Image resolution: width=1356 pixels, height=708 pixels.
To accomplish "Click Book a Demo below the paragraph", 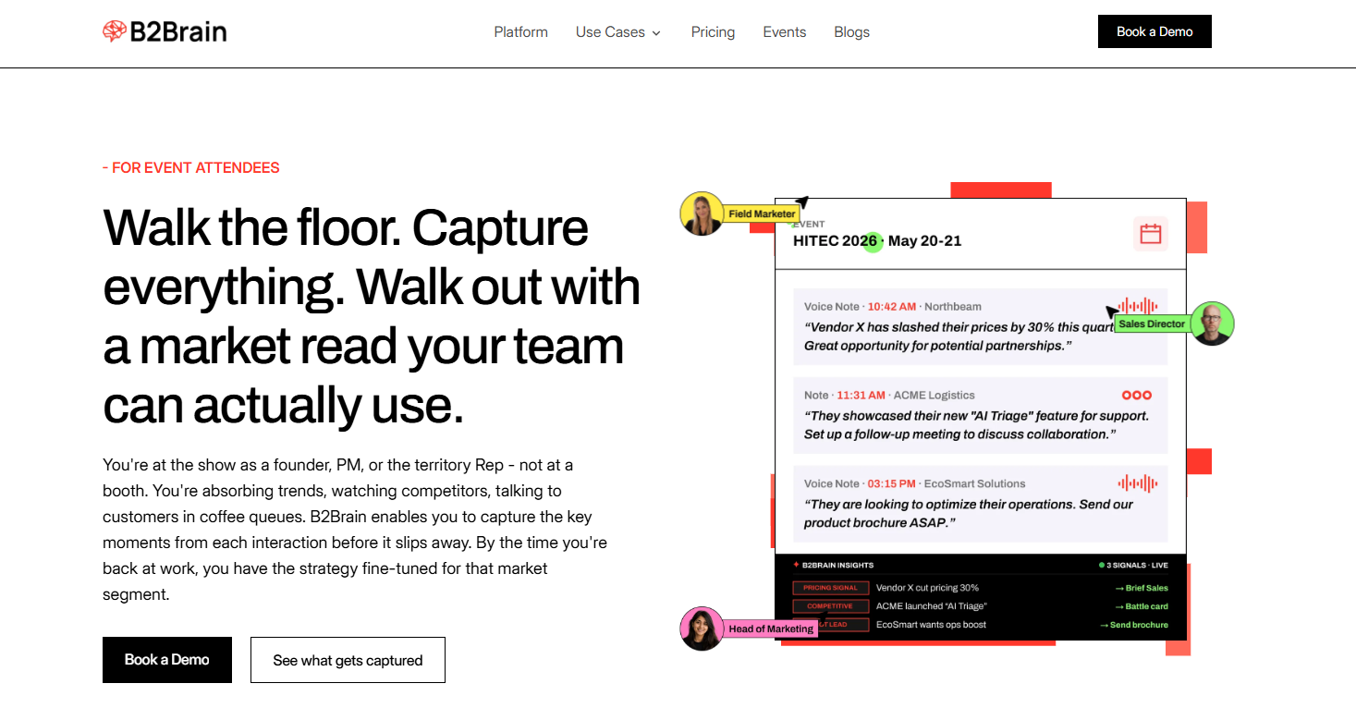I will click(167, 660).
